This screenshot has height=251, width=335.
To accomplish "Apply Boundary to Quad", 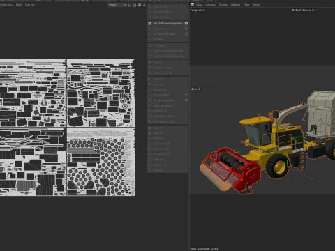I will 167,121.
